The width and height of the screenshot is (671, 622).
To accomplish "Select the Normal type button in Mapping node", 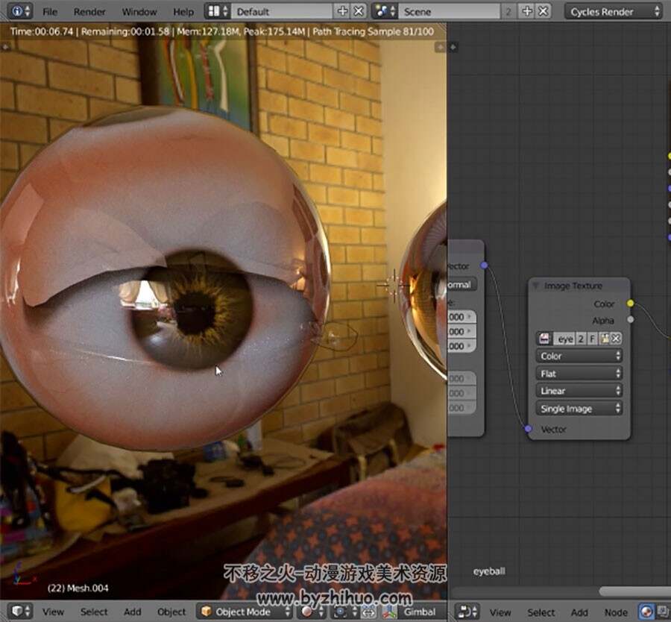I will [x=462, y=284].
